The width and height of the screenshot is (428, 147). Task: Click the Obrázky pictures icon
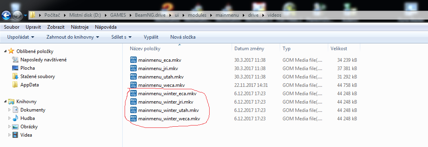pos(15,127)
